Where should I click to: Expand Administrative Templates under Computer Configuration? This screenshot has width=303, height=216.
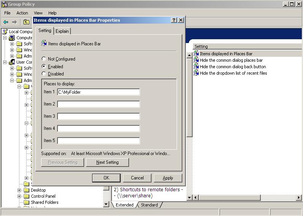click(12, 56)
